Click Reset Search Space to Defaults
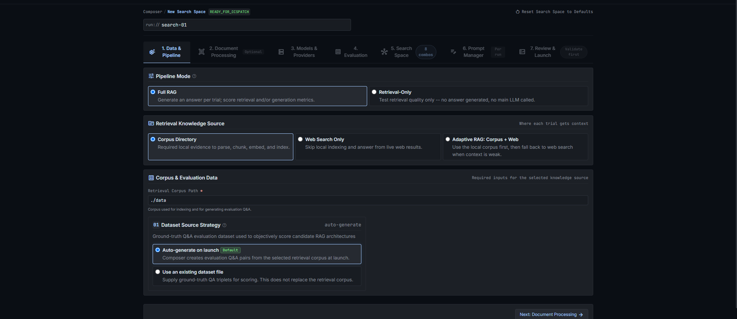737x319 pixels. coord(554,12)
